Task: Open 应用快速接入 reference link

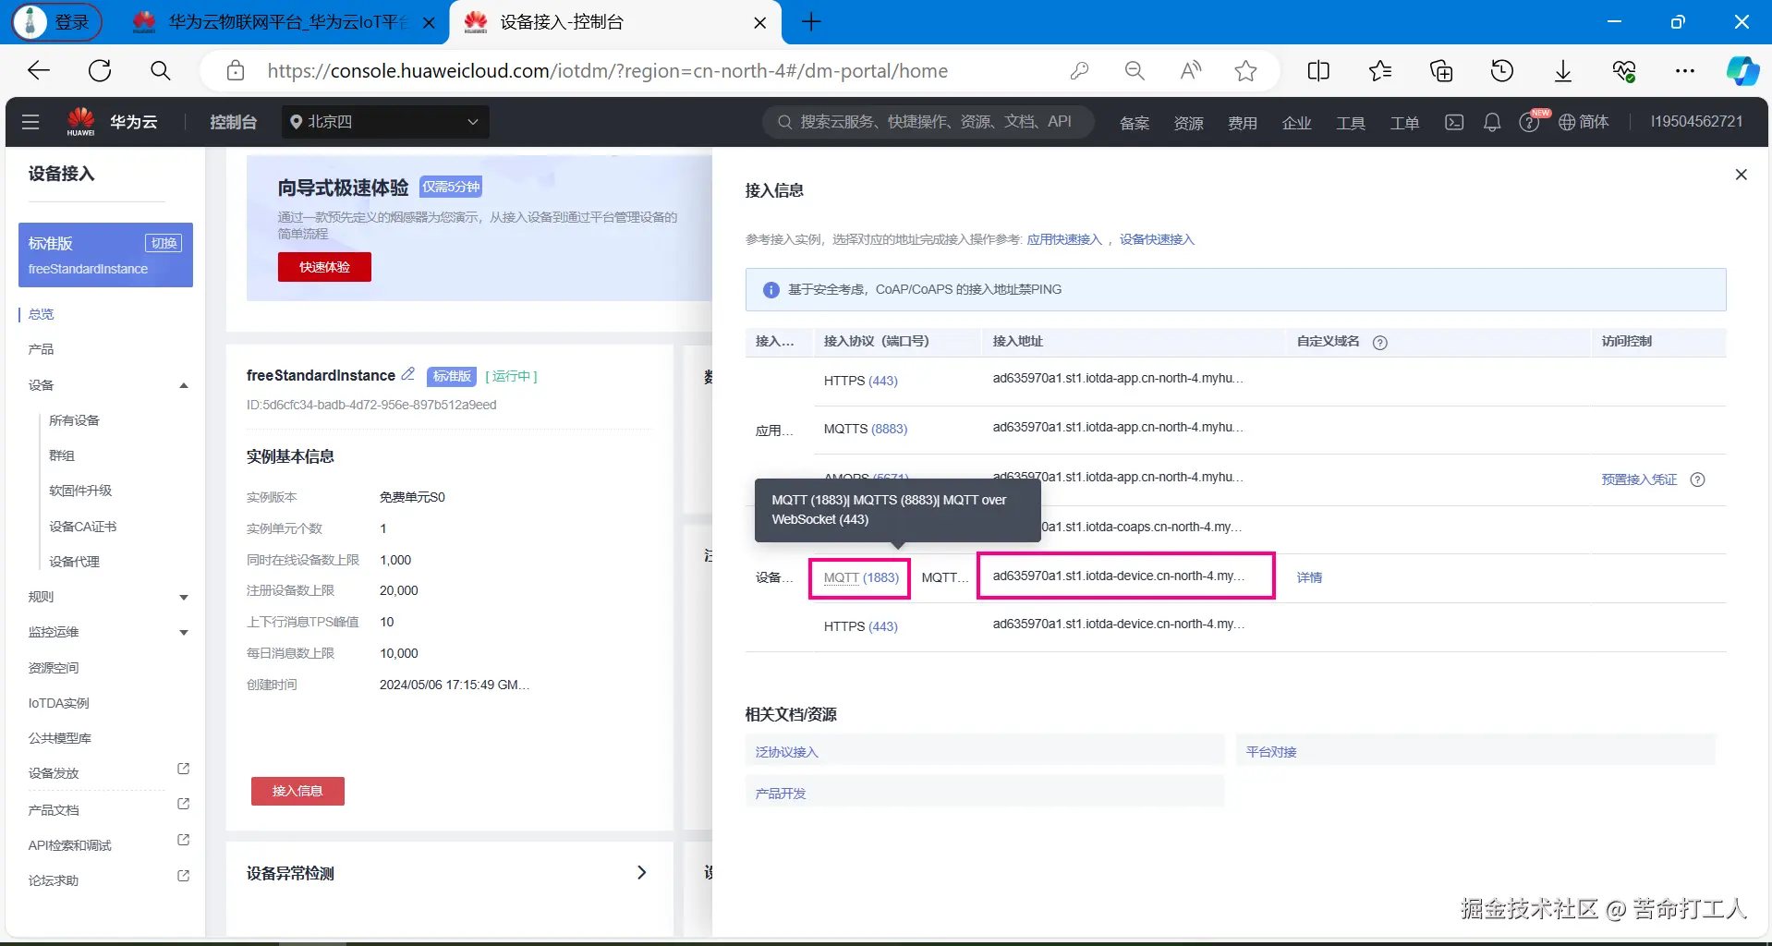Action: click(x=1064, y=239)
